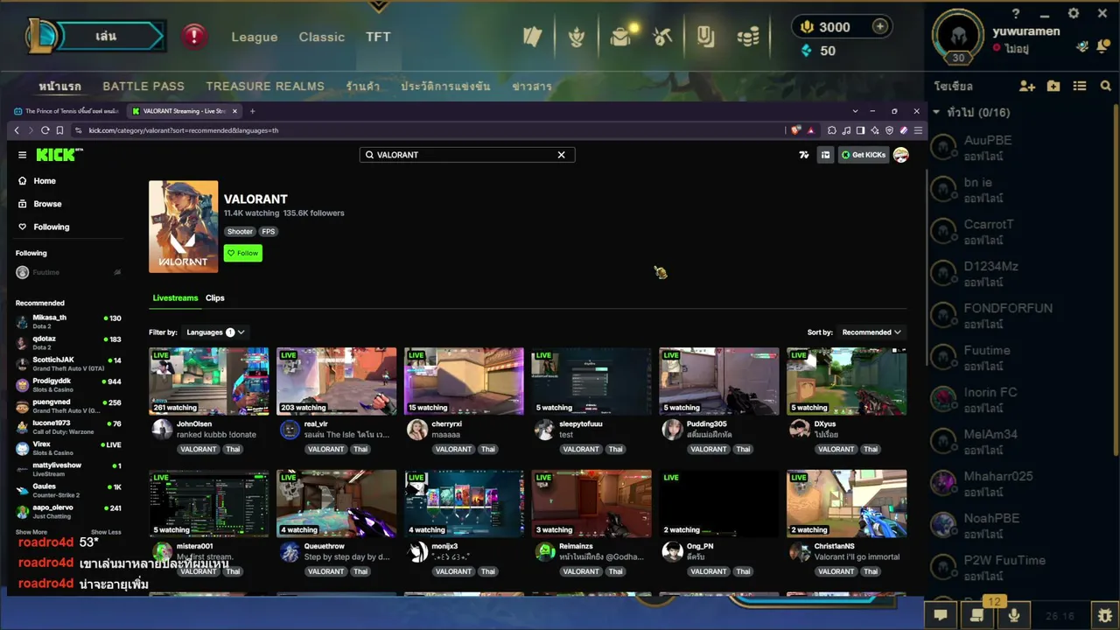Click the red alert icon beside play button
Viewport: 1120px width, 630px height.
click(x=194, y=36)
